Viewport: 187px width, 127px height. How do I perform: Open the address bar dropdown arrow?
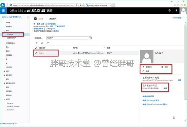point(78,5)
